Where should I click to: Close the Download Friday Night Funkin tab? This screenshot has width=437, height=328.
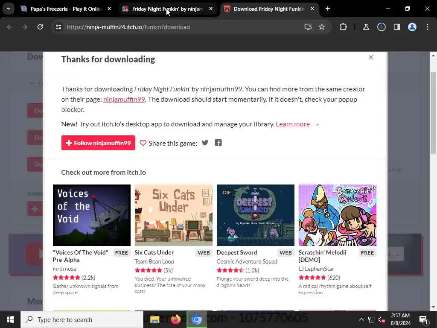pos(312,9)
